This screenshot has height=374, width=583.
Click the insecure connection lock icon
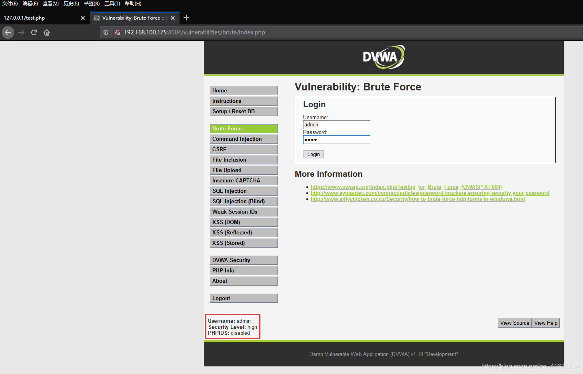(118, 32)
